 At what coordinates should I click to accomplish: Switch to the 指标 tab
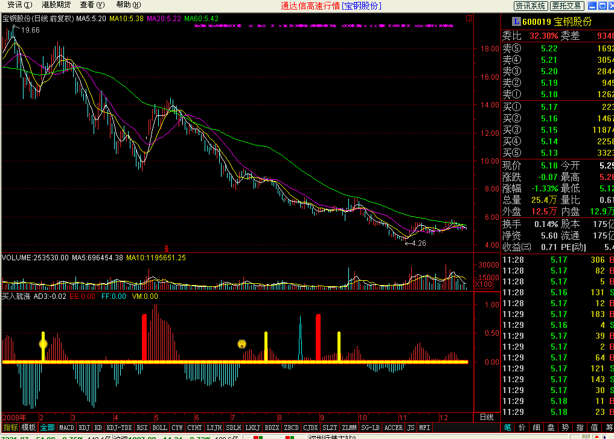pyautogui.click(x=10, y=428)
